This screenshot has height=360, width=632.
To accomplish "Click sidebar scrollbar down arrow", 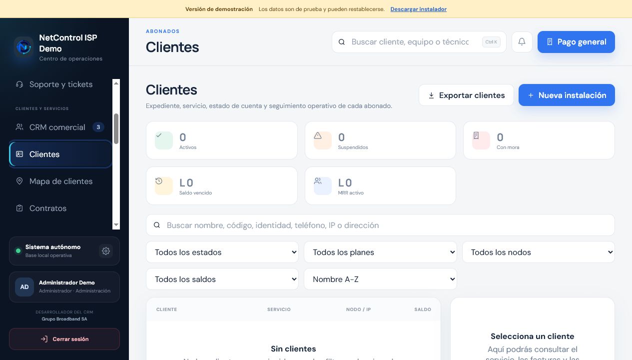I will click(116, 225).
